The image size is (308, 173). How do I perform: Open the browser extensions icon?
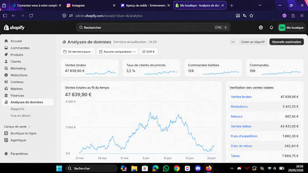(293, 16)
